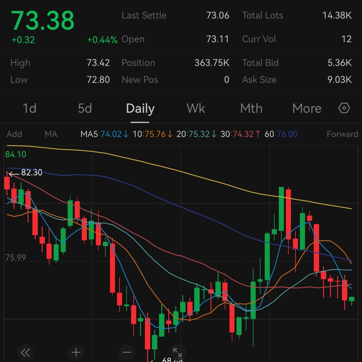Image resolution: width=362 pixels, height=362 pixels.
Task: Tap the current price 73.38
Action: point(43,21)
